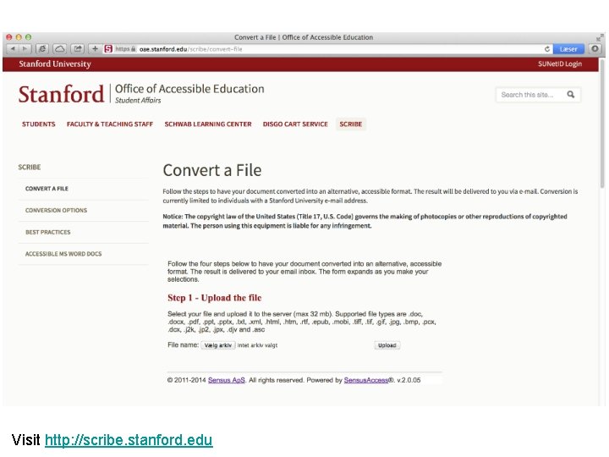The width and height of the screenshot is (609, 457).
Task: Open the Sensus ApS link
Action: (227, 380)
